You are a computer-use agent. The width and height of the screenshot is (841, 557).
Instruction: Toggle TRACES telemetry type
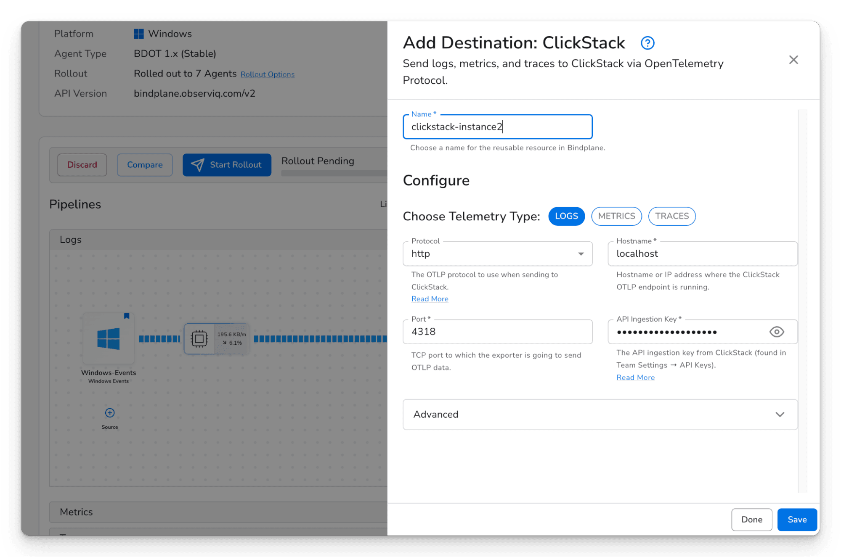pos(671,216)
